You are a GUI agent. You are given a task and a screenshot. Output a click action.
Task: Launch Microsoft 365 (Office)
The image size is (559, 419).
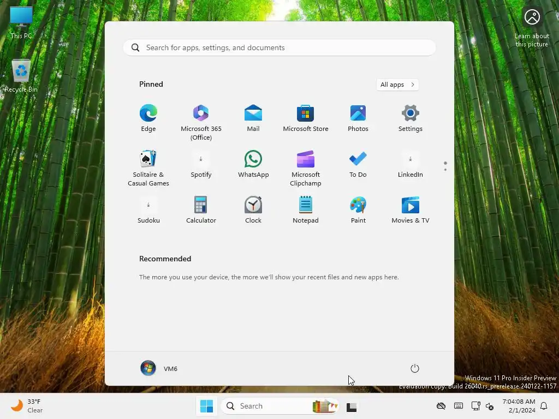(201, 123)
